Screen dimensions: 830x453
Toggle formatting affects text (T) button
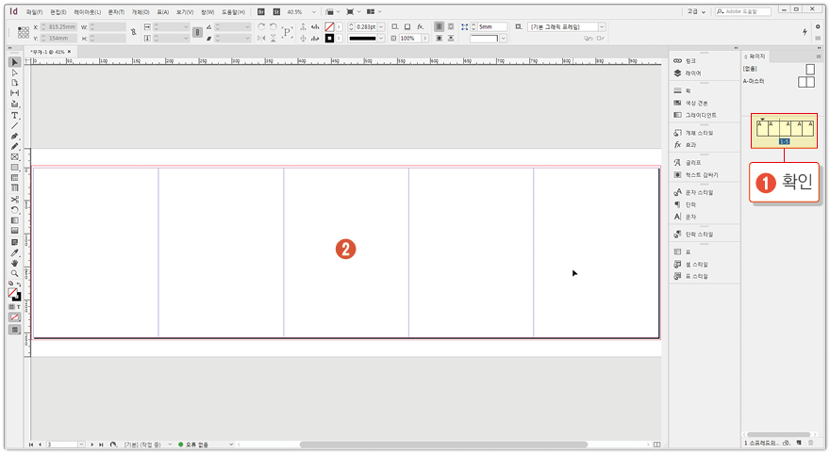click(19, 307)
